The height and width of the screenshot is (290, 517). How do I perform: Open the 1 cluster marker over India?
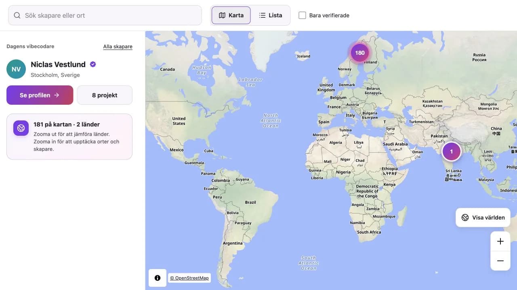coord(452,152)
